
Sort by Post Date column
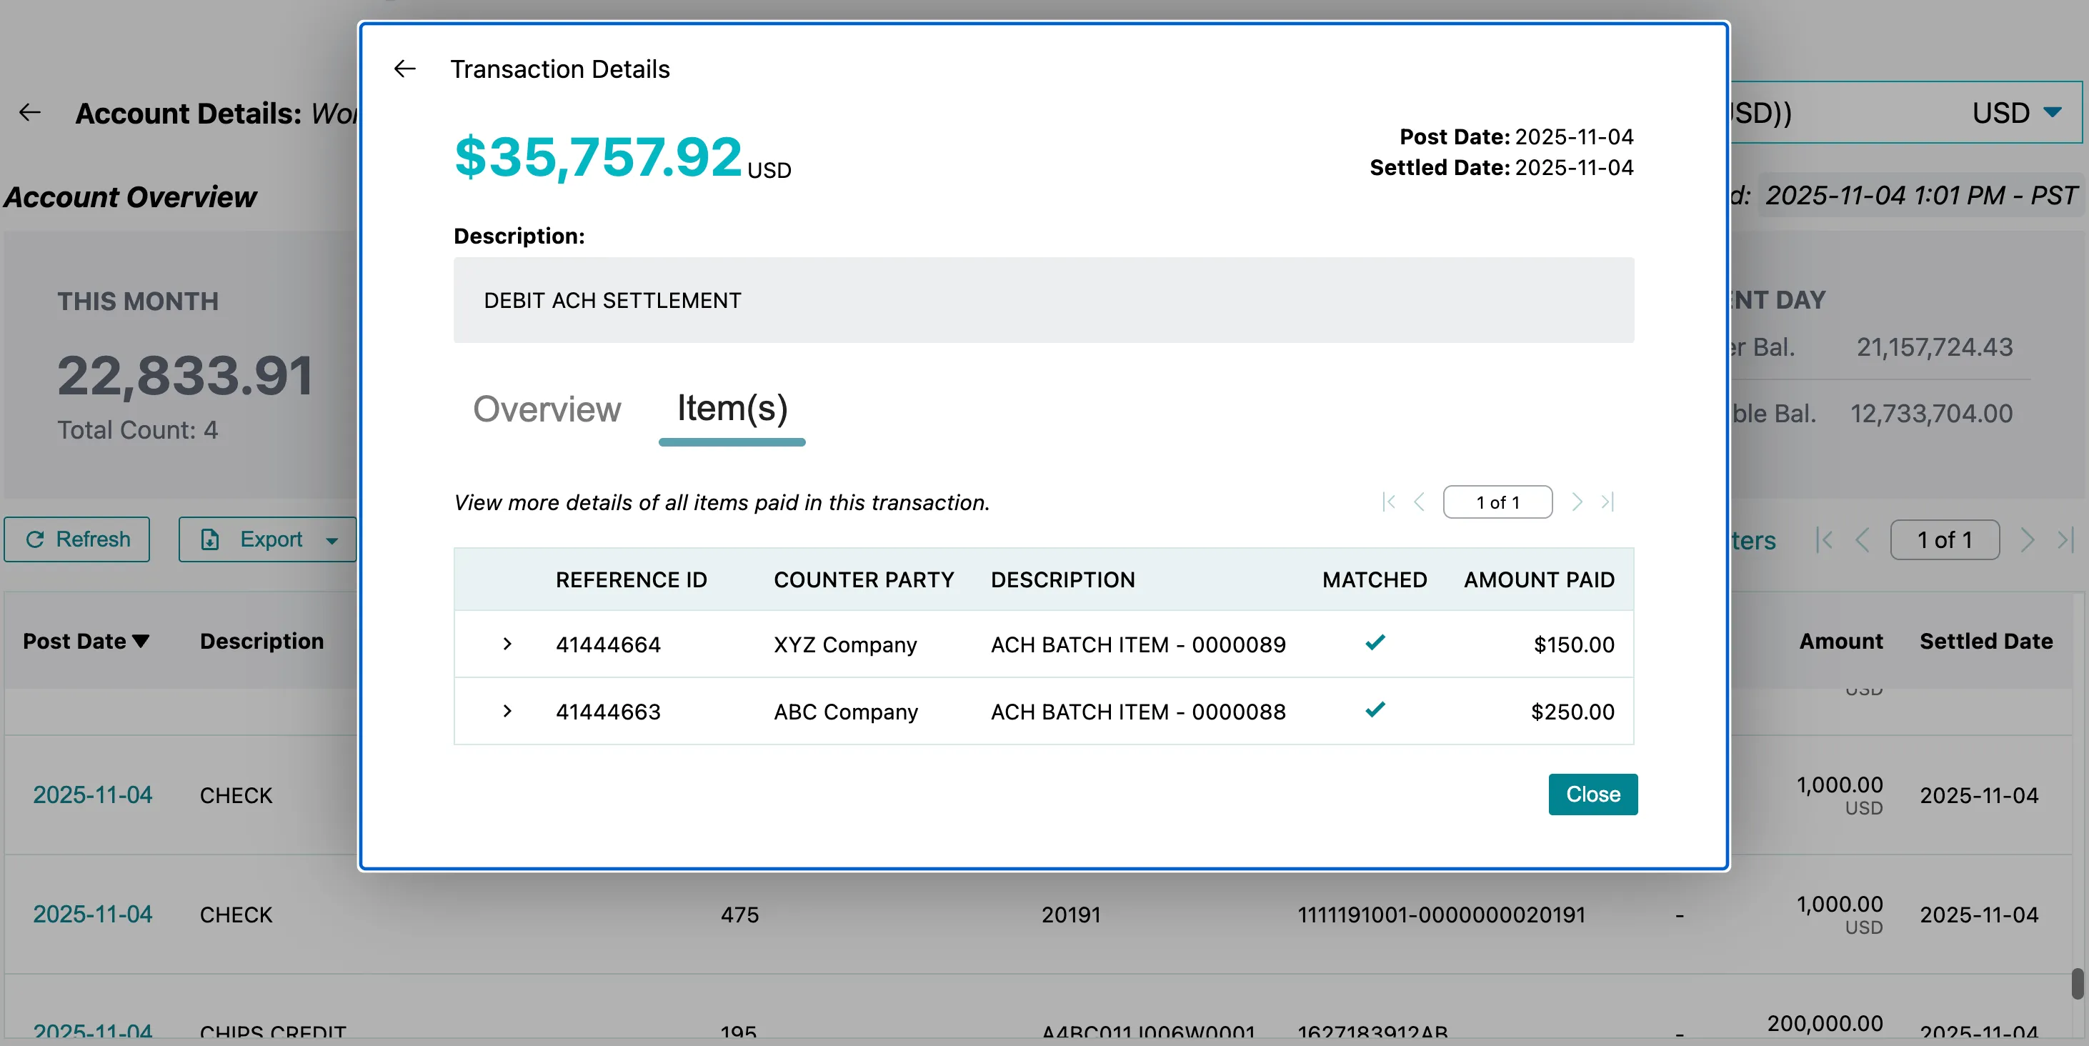(x=86, y=642)
